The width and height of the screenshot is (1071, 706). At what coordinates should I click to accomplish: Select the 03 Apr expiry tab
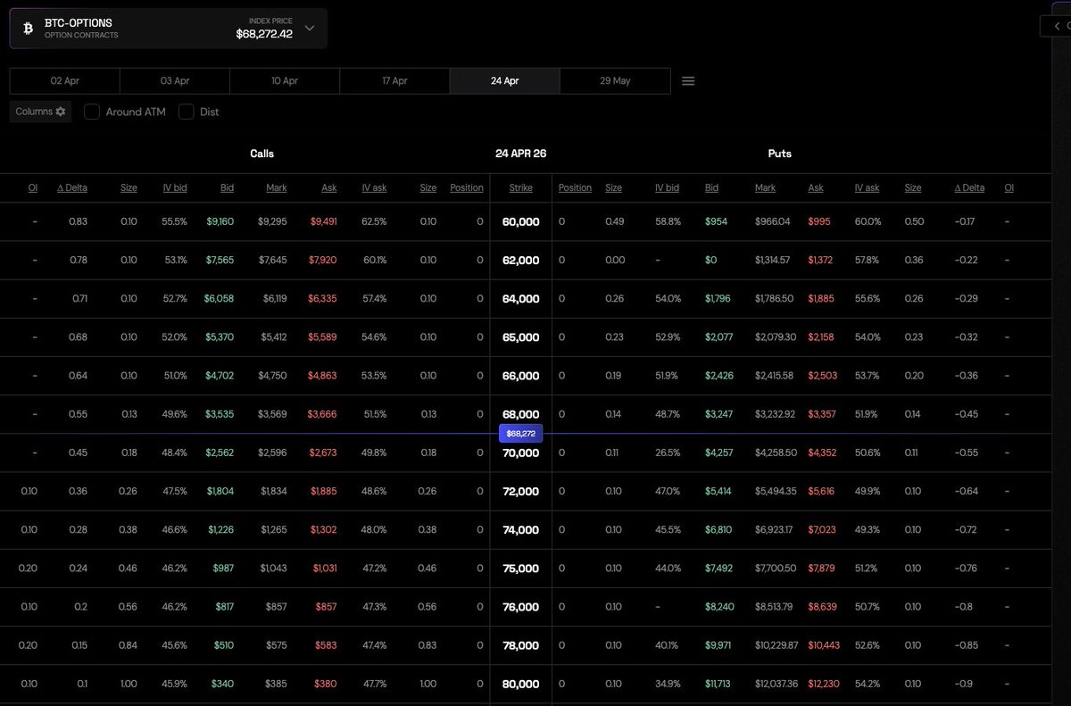(175, 80)
